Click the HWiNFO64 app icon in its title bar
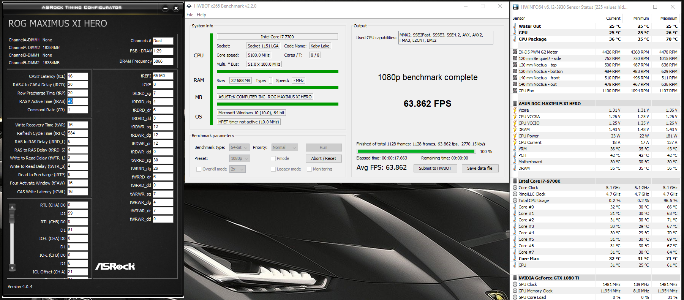Image resolution: width=684 pixels, height=300 pixels. click(516, 7)
